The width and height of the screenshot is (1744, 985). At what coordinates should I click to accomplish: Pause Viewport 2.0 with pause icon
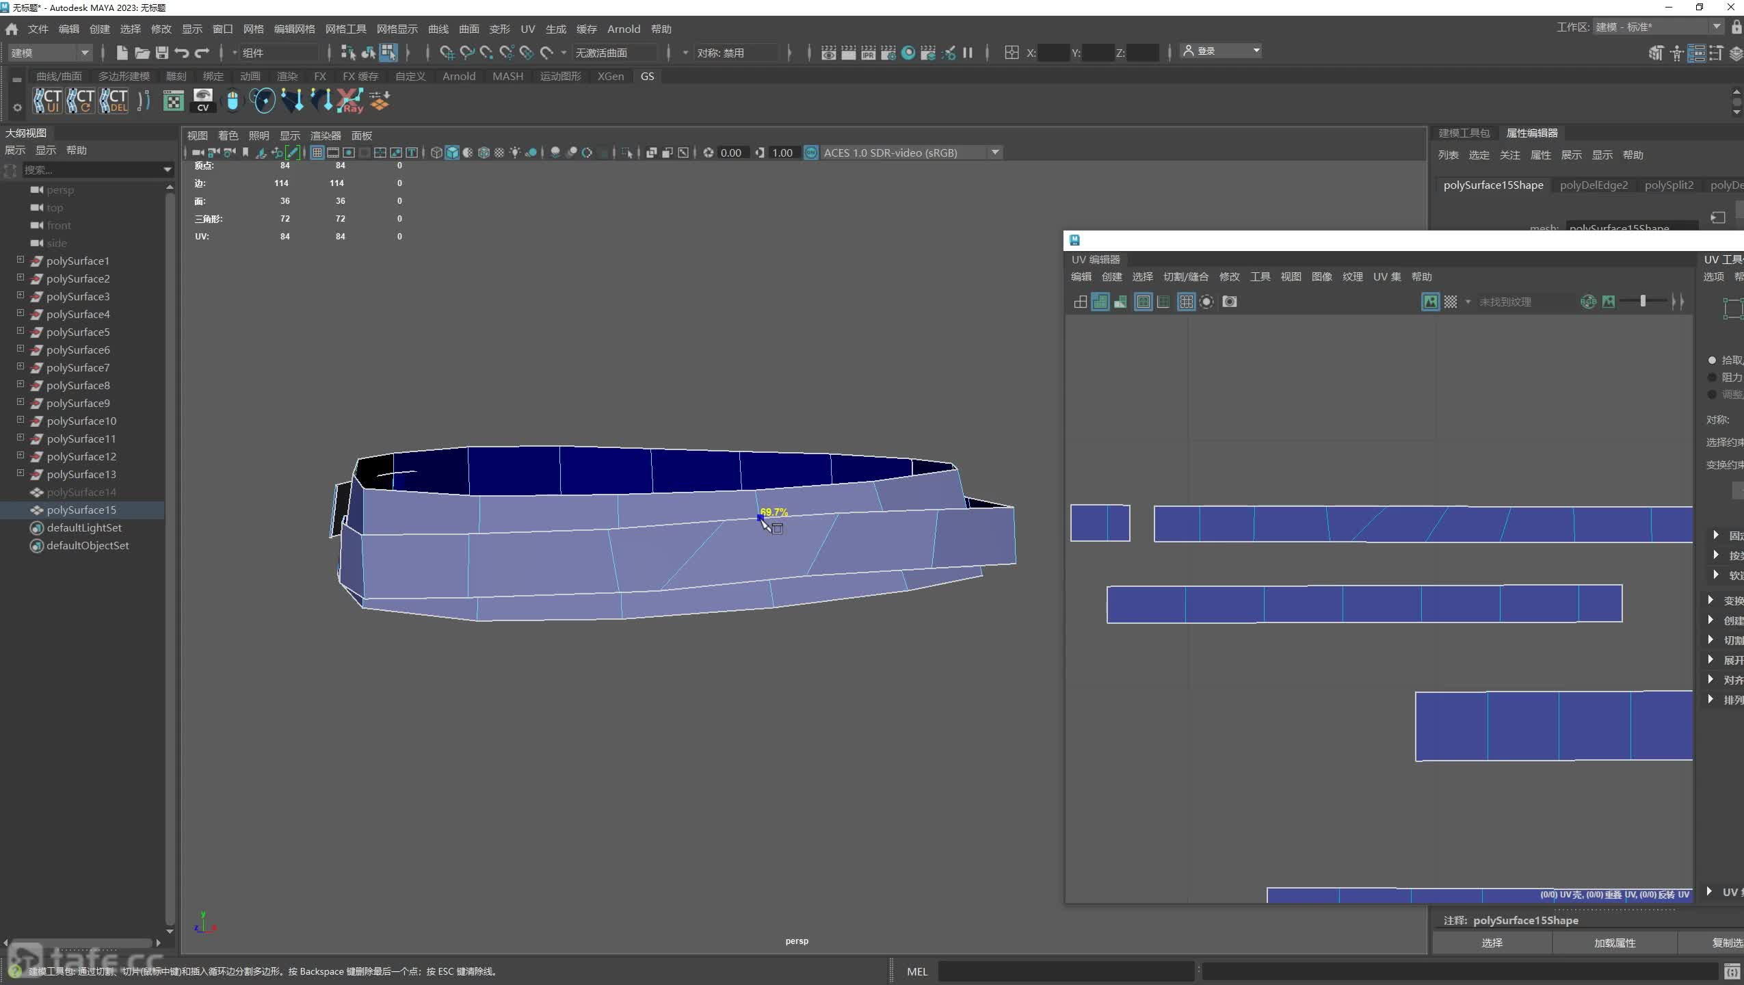[x=968, y=53]
